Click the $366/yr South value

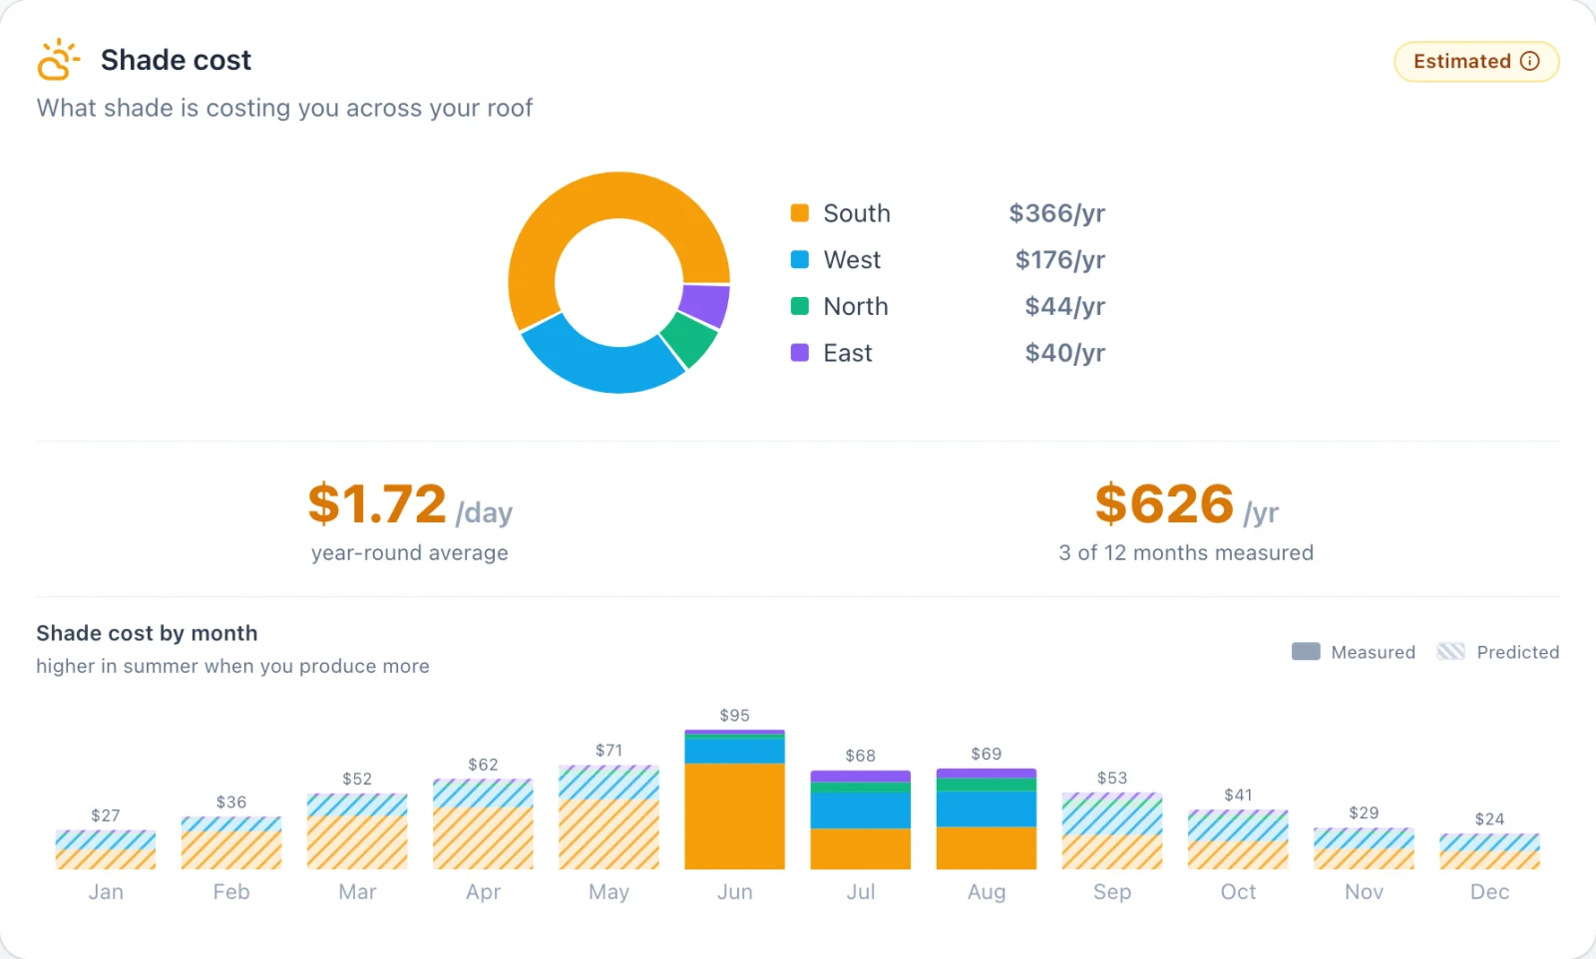pos(1057,213)
